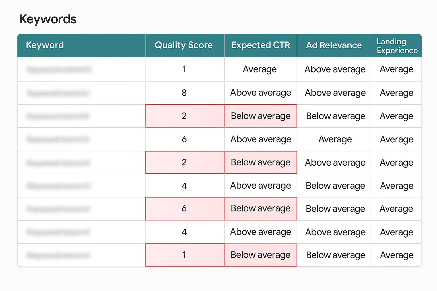Select the bottom highlighted Below average CTR cell
This screenshot has height=291, width=437.
tap(260, 255)
